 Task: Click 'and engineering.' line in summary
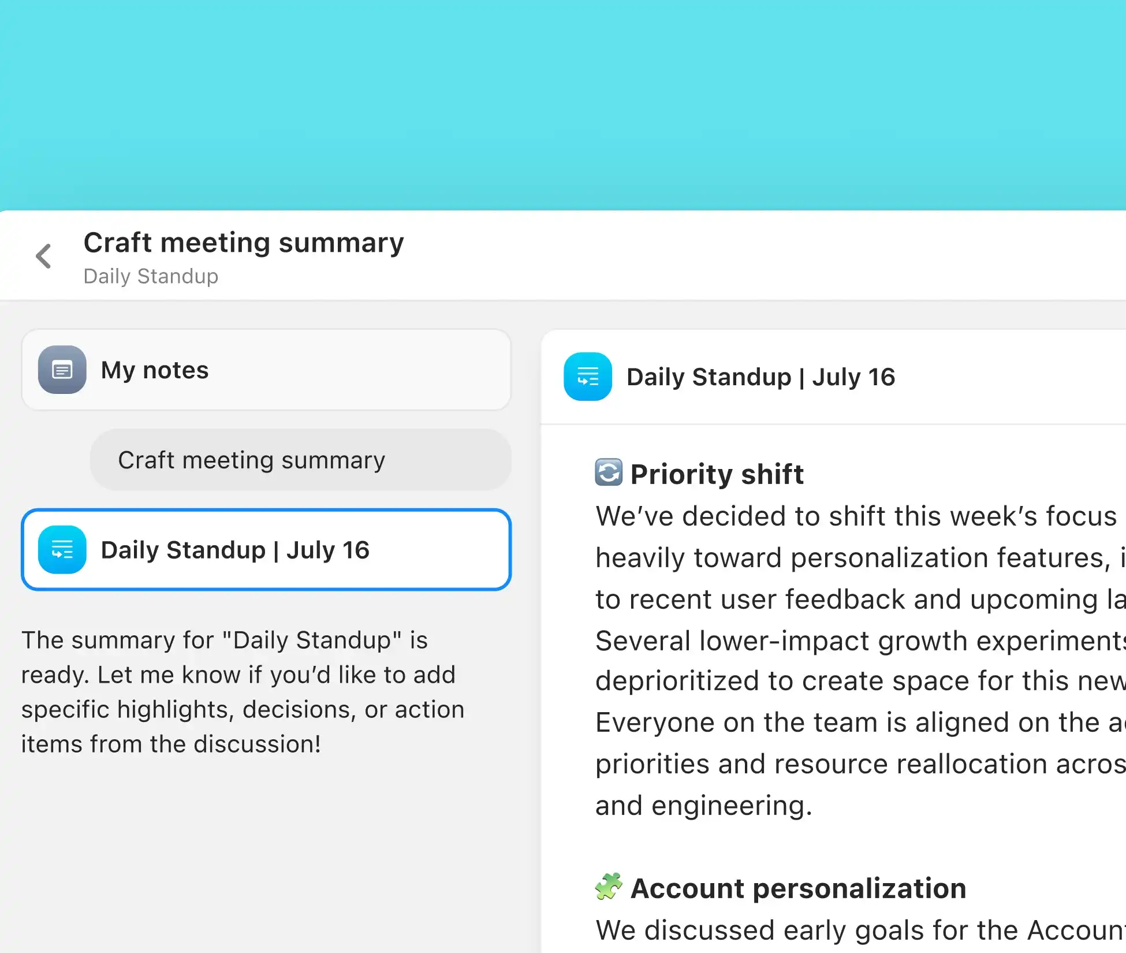pos(704,805)
